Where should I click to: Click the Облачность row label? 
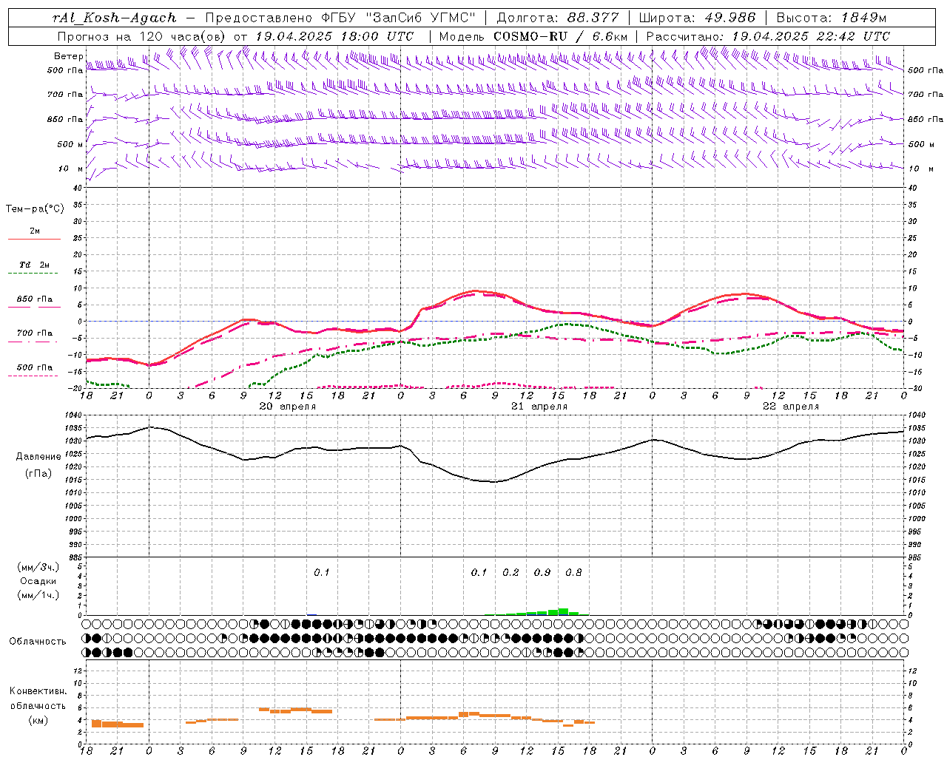pos(38,642)
